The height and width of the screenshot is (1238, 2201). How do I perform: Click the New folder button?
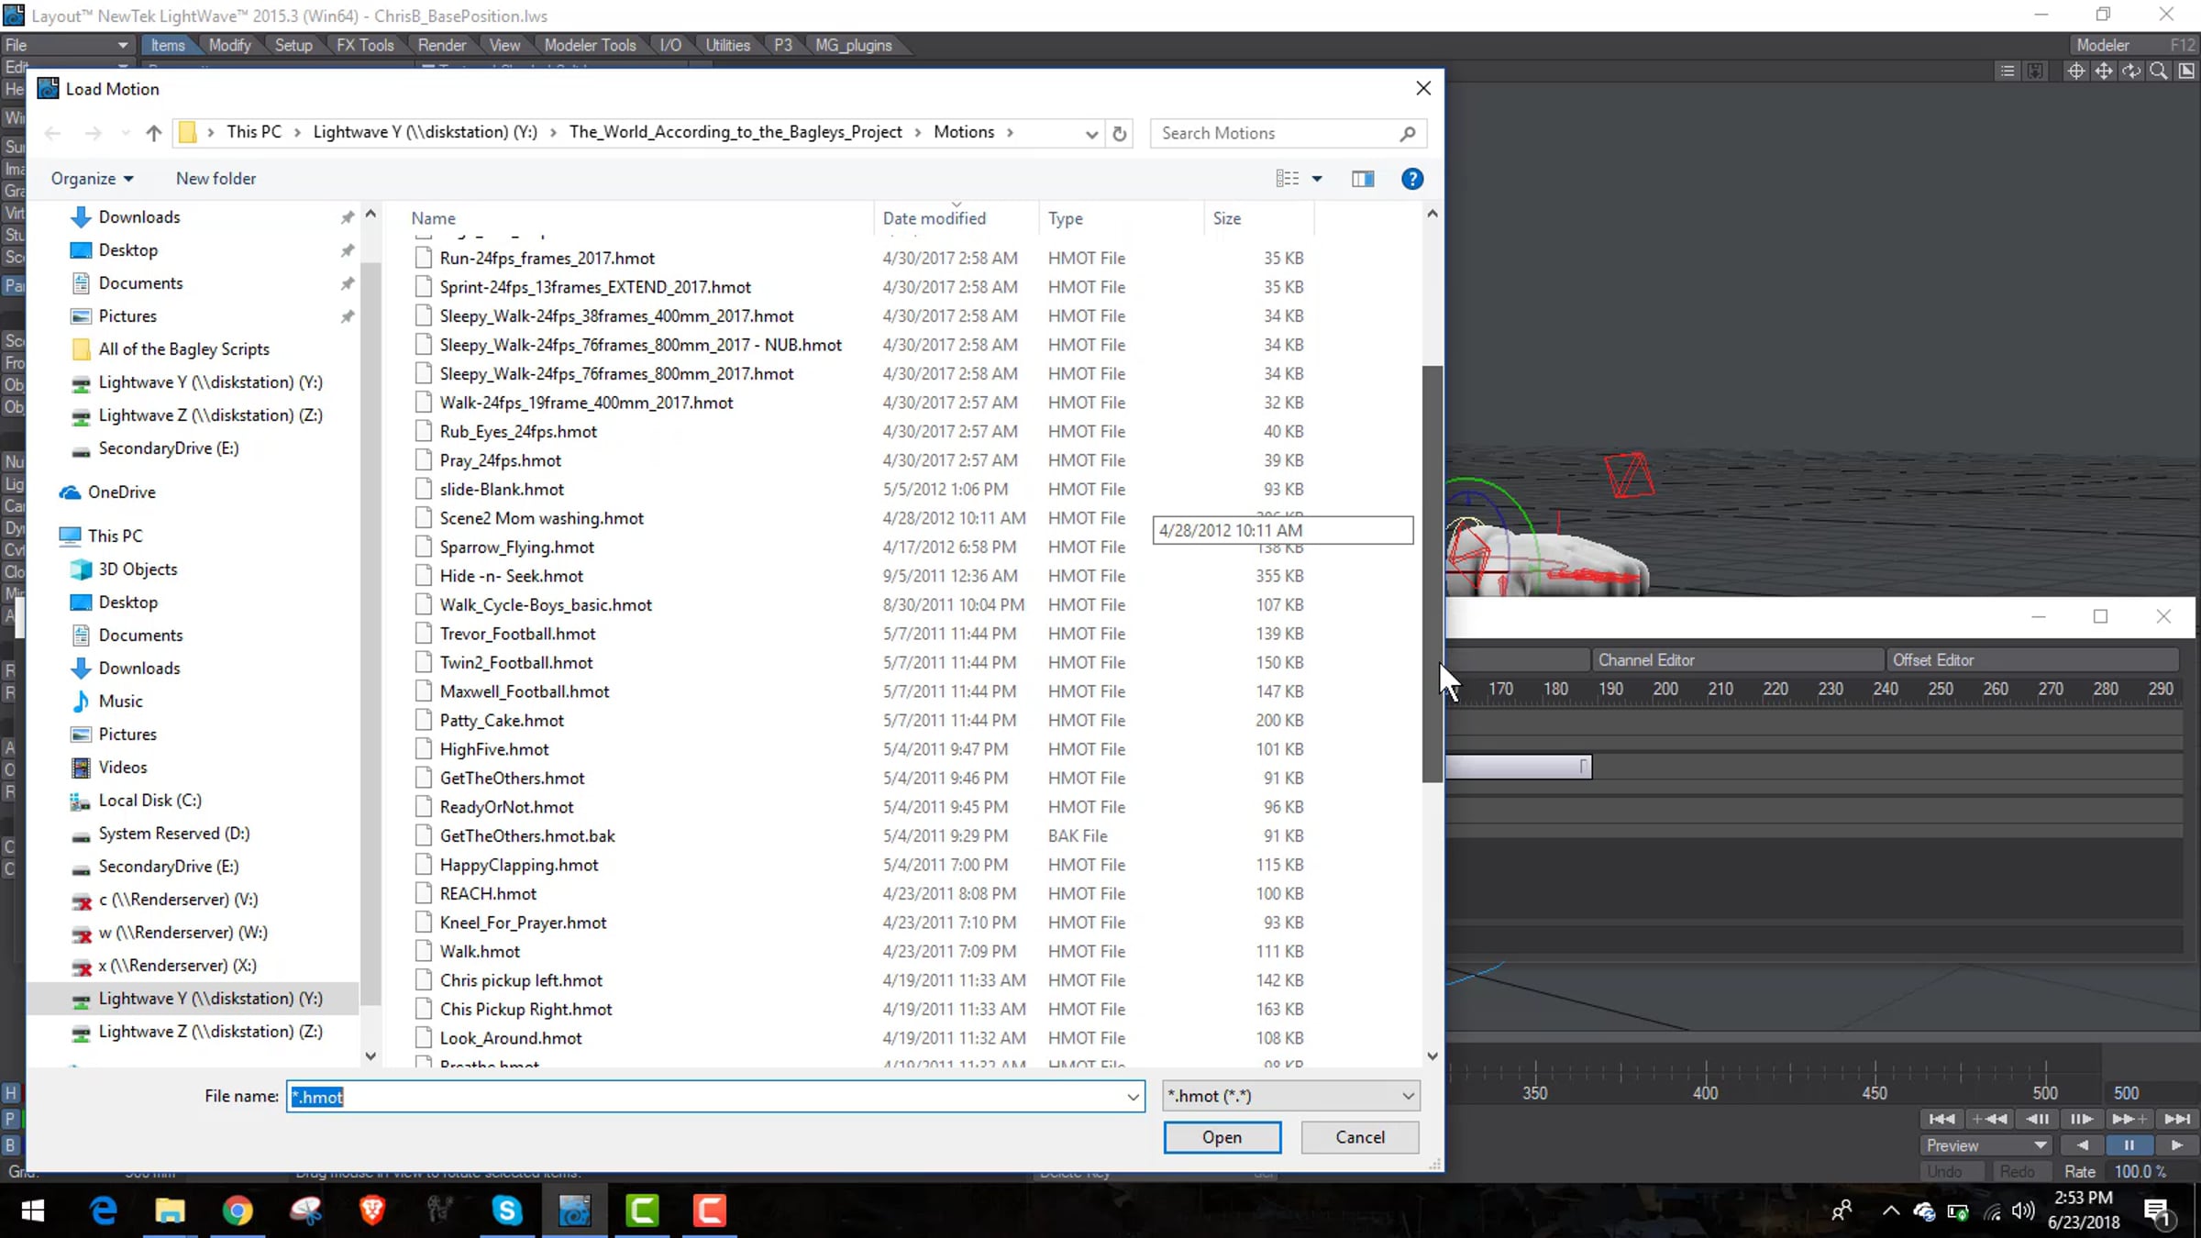pyautogui.click(x=216, y=179)
